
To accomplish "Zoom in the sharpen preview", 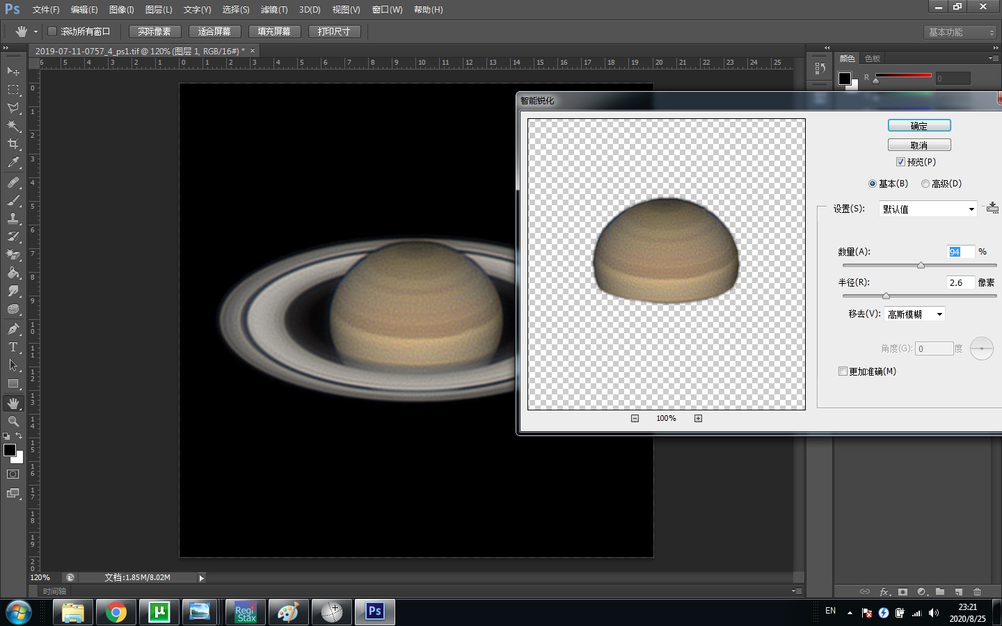I will click(698, 418).
